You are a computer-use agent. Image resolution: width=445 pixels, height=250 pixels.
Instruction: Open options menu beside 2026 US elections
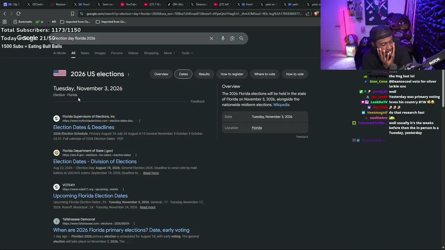tap(128, 74)
